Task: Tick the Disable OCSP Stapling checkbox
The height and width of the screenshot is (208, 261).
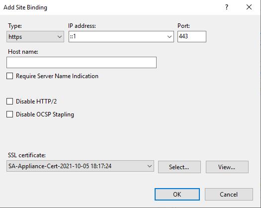Action: (x=9, y=114)
